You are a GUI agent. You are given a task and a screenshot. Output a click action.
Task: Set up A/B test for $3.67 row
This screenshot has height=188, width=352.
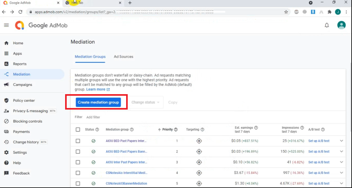[319, 173]
